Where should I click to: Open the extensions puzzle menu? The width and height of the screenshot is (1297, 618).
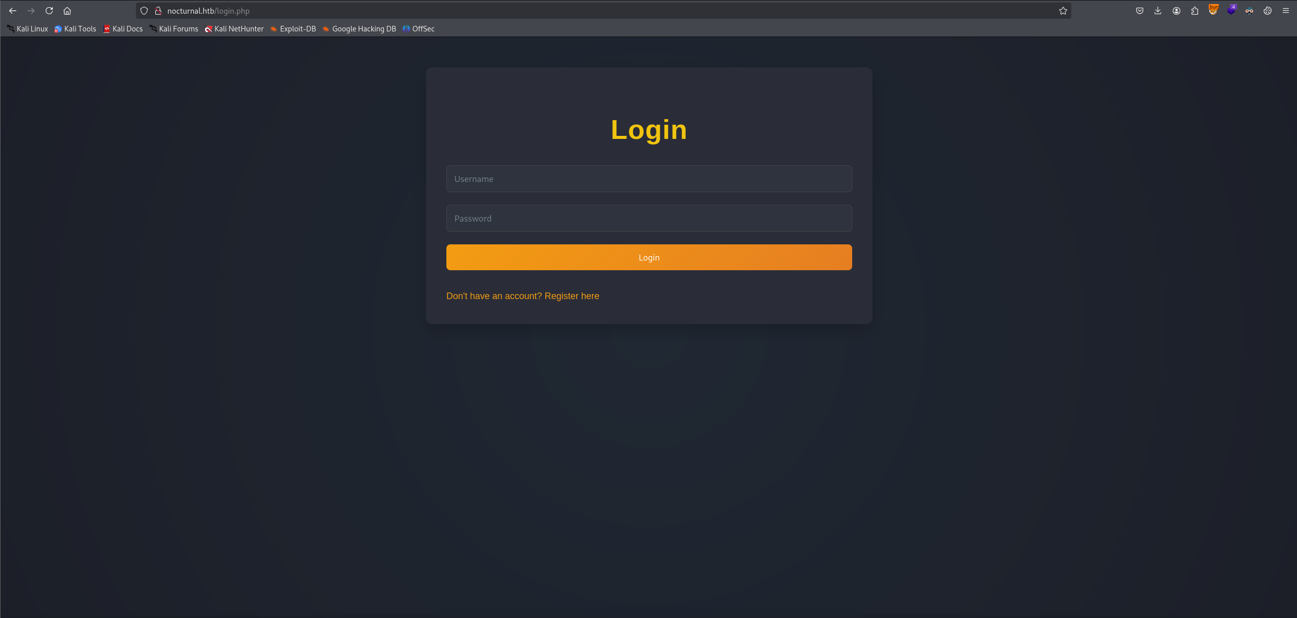[x=1195, y=11]
